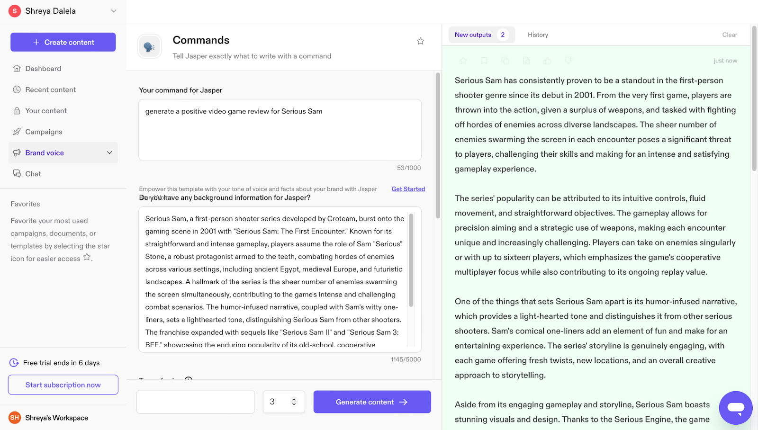Click Start subscription now
Image resolution: width=758 pixels, height=430 pixels.
pos(63,385)
